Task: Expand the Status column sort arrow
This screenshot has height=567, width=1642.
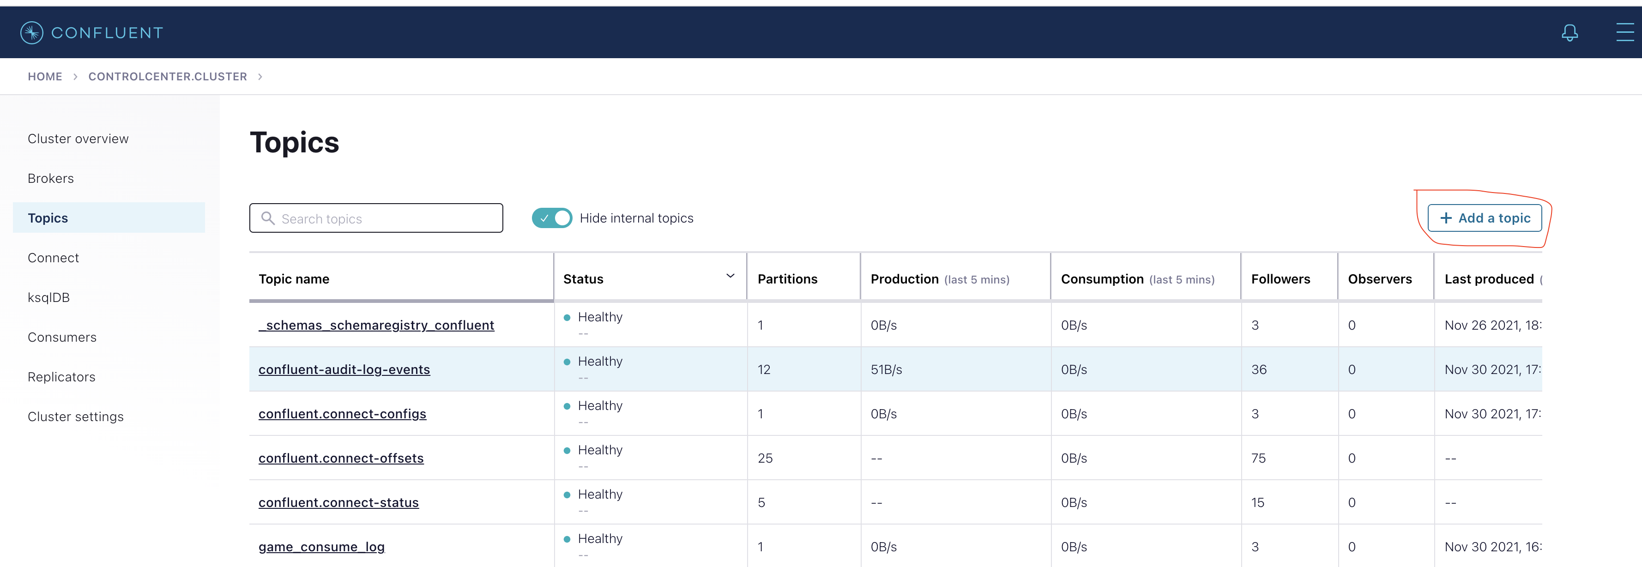Action: tap(730, 276)
